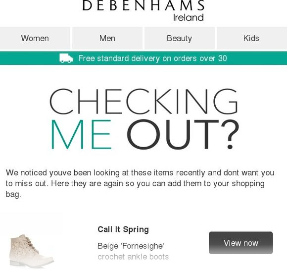
Task: Open the Men category tab
Action: tap(107, 38)
